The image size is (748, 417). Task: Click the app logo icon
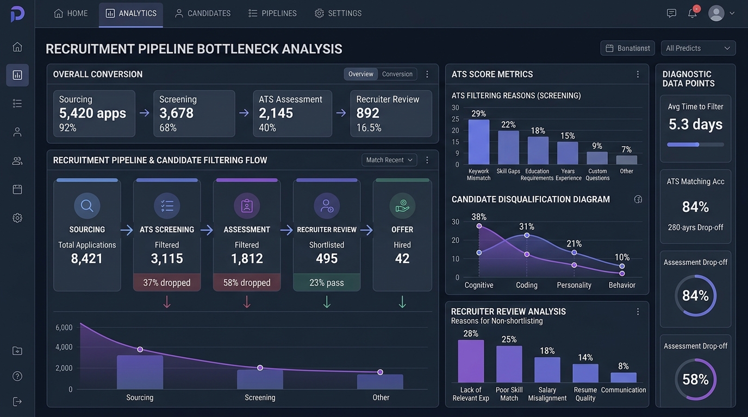(17, 14)
